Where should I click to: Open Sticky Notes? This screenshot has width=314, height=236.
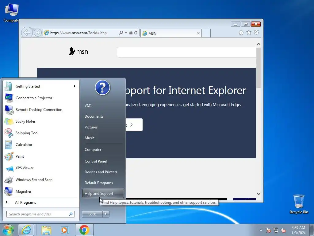(41, 121)
